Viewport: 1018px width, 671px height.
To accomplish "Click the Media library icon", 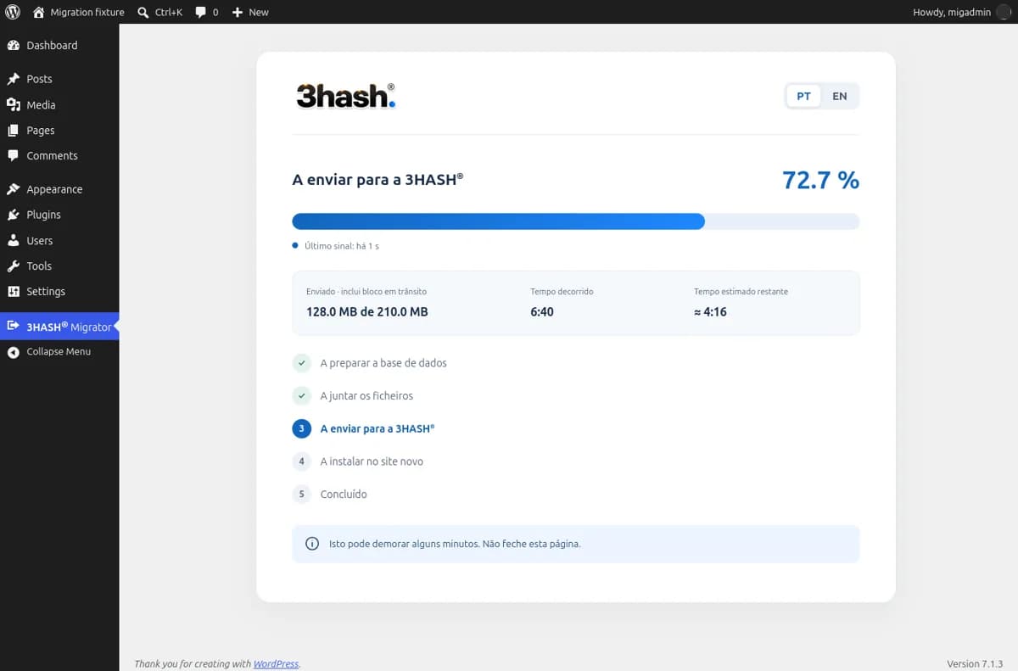I will pyautogui.click(x=14, y=104).
